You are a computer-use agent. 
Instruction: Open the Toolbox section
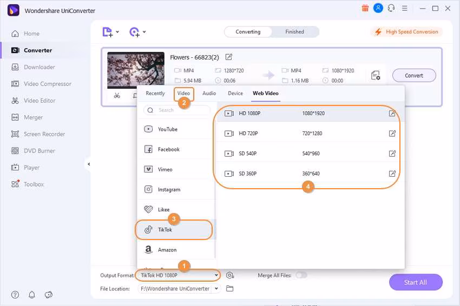tap(27, 184)
